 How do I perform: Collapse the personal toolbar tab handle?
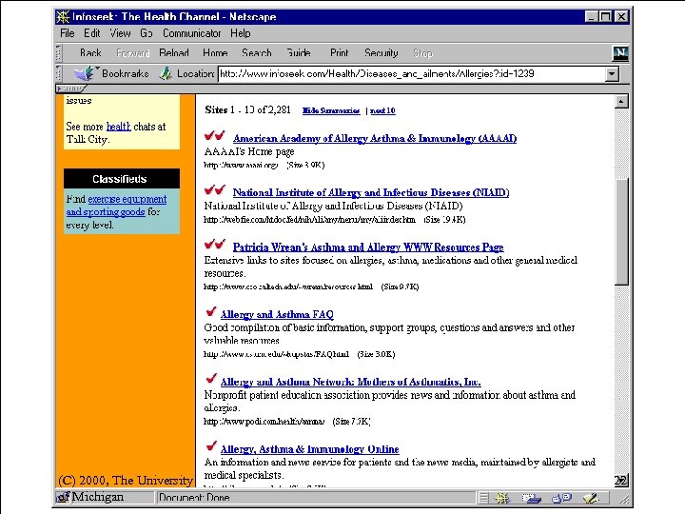70,89
